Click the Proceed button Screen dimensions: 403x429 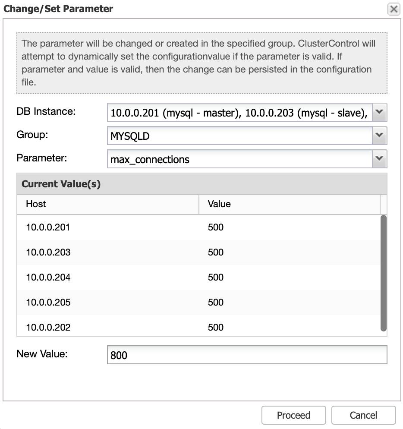click(x=293, y=415)
